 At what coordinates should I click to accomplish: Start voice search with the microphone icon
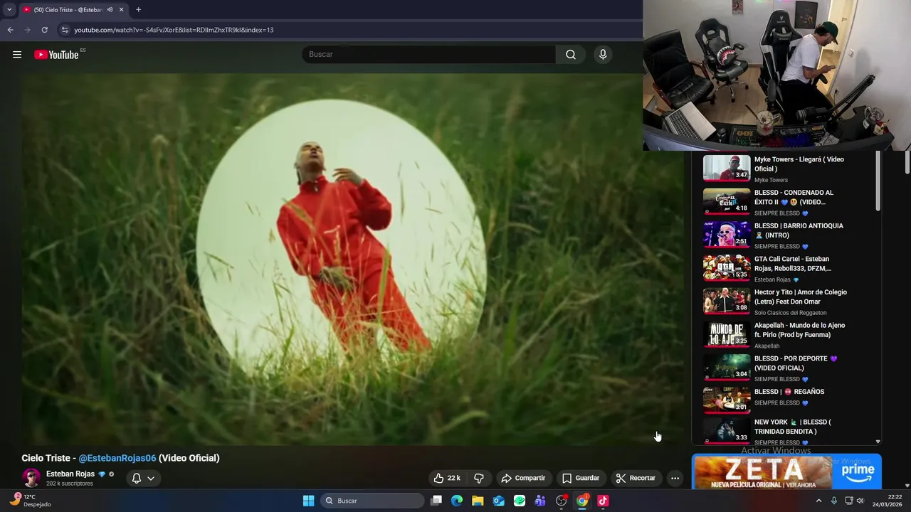[x=603, y=55]
